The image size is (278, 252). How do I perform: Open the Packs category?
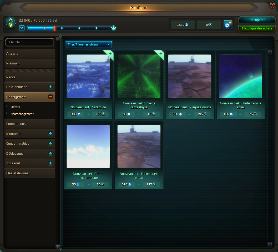[x=29, y=77]
